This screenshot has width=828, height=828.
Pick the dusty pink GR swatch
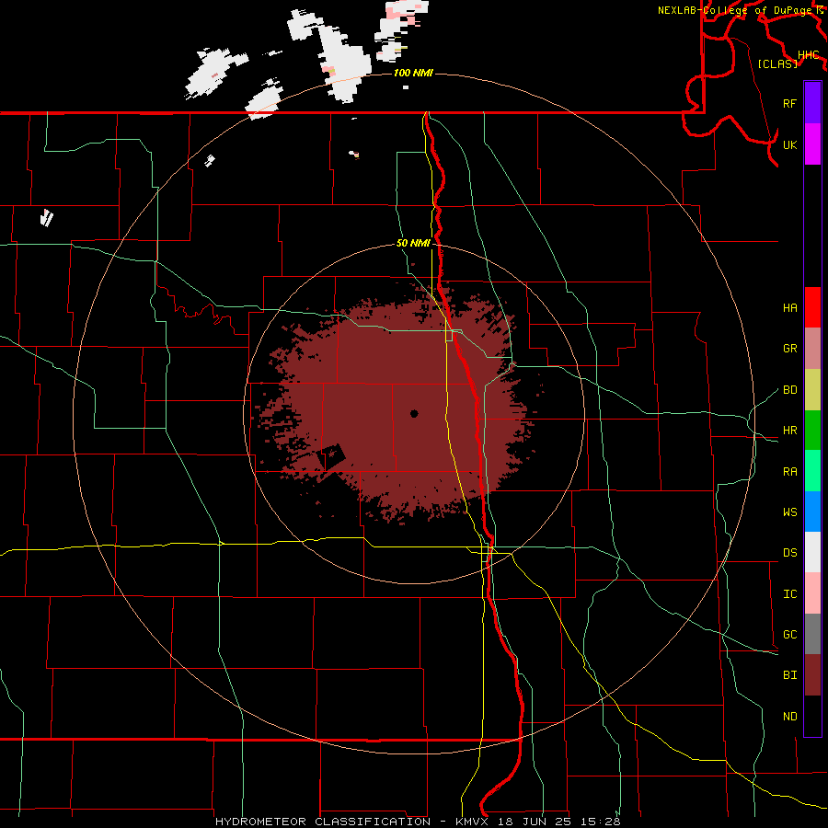pos(812,349)
